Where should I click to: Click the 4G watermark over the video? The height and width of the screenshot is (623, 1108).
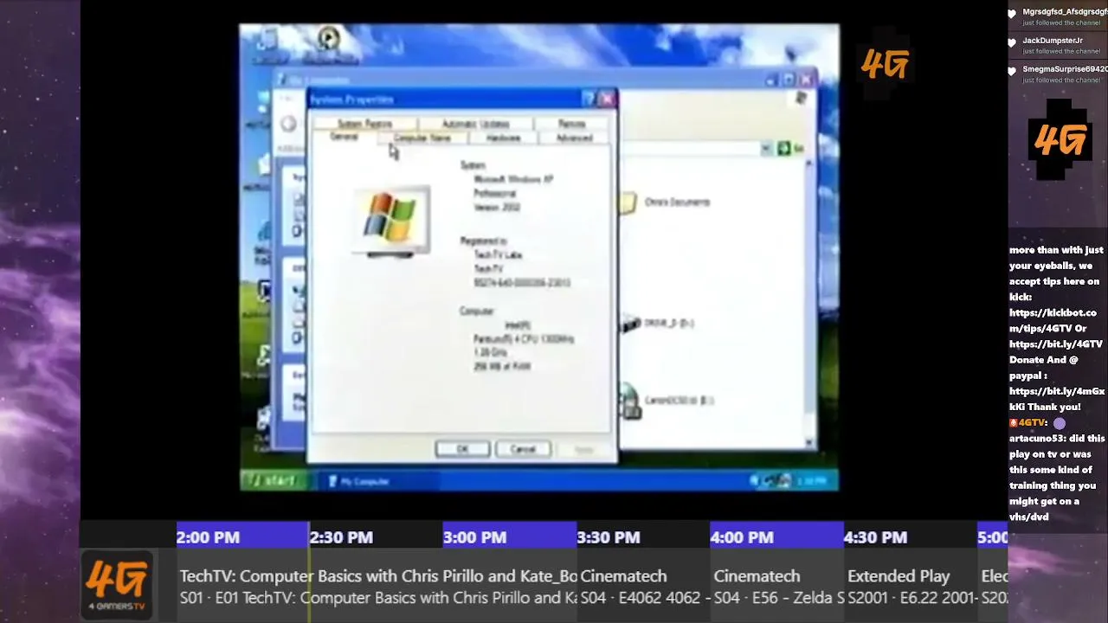tap(885, 63)
